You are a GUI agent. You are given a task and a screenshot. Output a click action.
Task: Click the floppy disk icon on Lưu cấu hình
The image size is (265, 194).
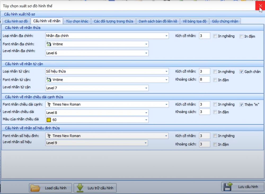228,187
